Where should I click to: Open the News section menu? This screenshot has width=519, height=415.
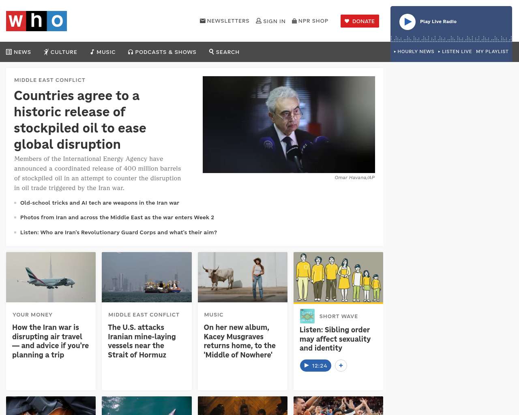19,52
